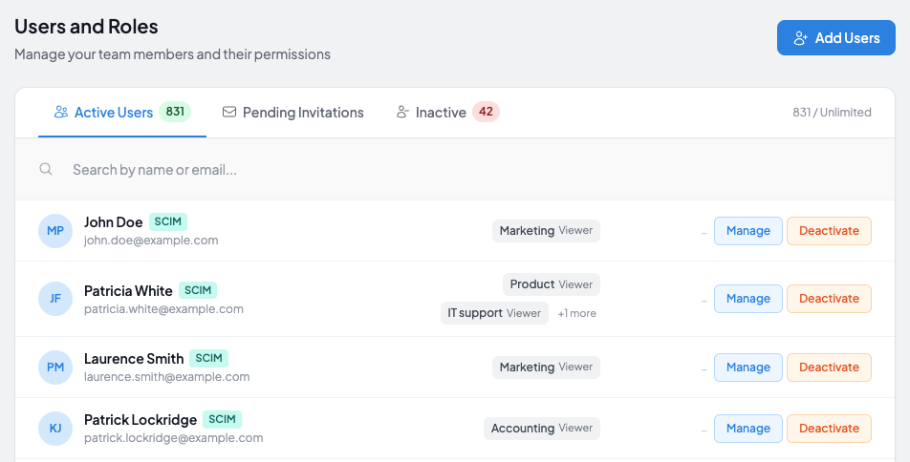Click the email laurence.smith@example.com

coord(167,377)
